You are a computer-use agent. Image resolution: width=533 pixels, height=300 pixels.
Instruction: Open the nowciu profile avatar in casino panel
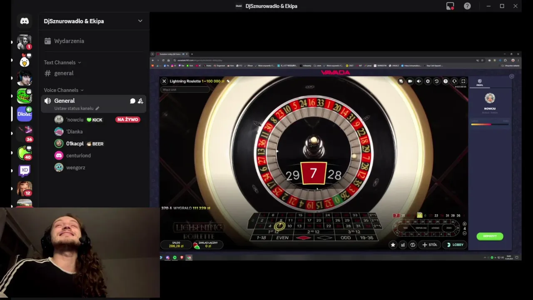(490, 98)
